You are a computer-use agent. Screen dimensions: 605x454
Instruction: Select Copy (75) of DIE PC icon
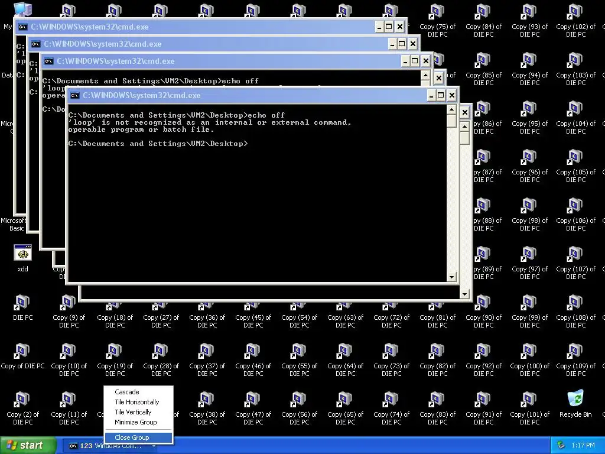(437, 21)
